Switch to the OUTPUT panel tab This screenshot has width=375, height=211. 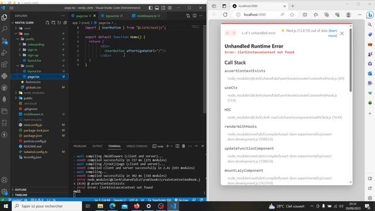(x=97, y=146)
